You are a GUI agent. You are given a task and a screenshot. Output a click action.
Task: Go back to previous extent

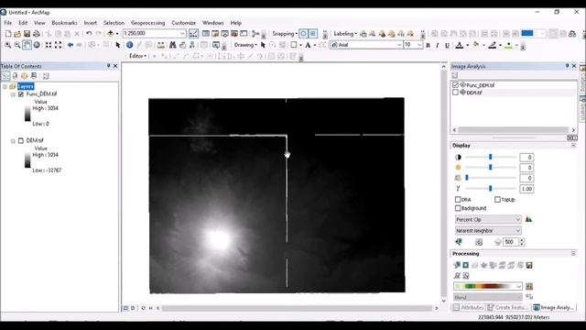[70, 45]
